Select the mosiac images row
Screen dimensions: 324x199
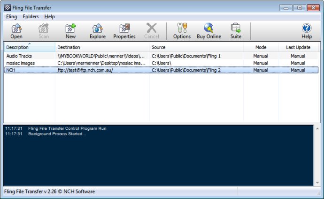tap(161, 63)
